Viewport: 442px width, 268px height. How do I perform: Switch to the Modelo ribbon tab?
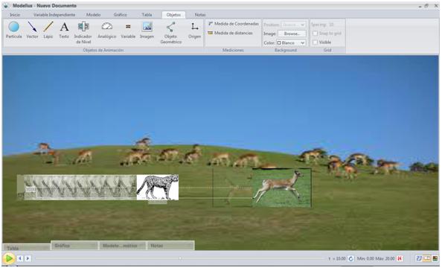93,15
